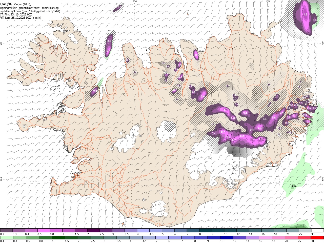Select the bright pink 0.5–0.8 upper legend swatch

(x=44, y=231)
